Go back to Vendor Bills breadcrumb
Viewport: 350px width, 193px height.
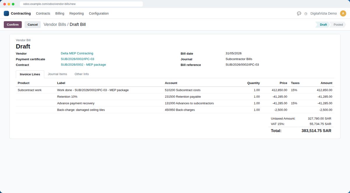[55, 24]
